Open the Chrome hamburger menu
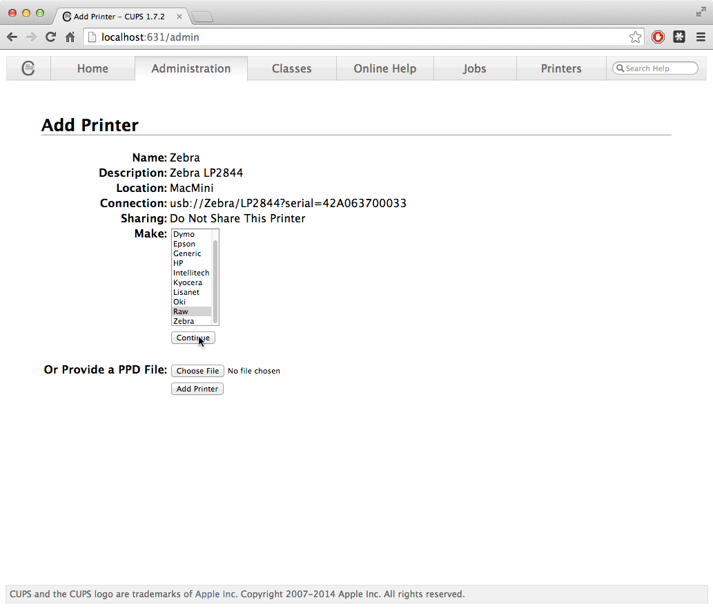Viewport: 713px width, 609px height. click(x=701, y=37)
